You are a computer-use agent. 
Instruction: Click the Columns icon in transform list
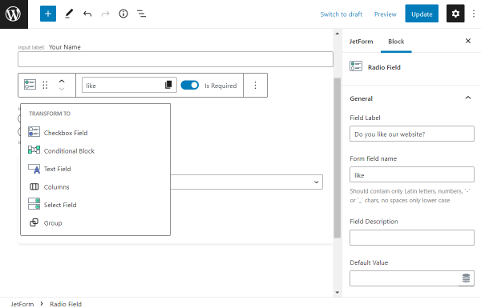click(x=34, y=186)
